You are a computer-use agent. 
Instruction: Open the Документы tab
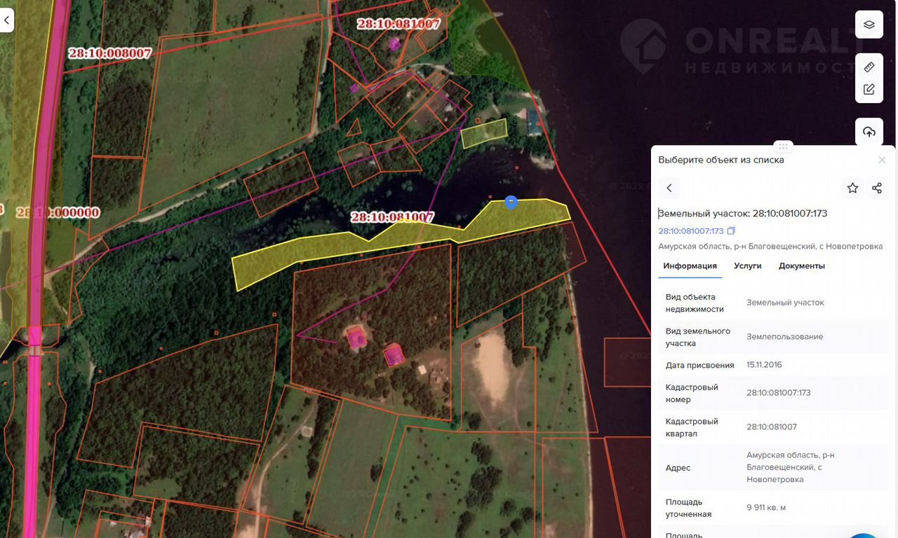(801, 266)
